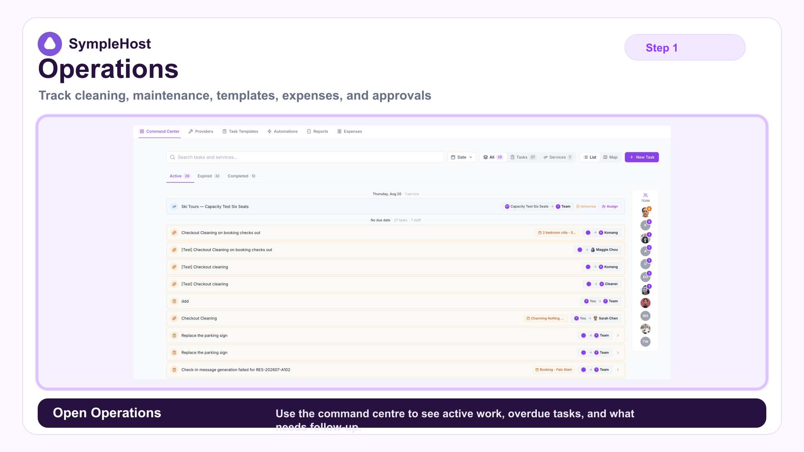804x452 pixels.
Task: View the Expired 32 sub-tab
Action: [x=209, y=176]
